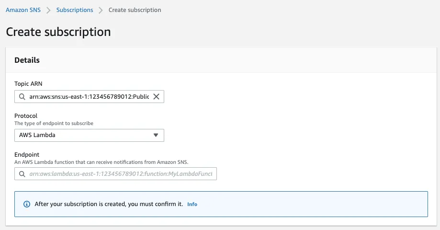The image size is (440, 230).
Task: Click the info circle icon in notice
Action: coord(27,204)
